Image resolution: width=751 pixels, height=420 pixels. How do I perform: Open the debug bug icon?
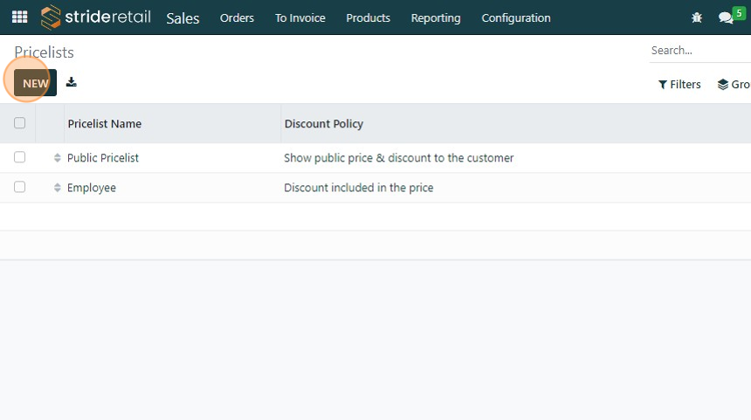[x=696, y=17]
